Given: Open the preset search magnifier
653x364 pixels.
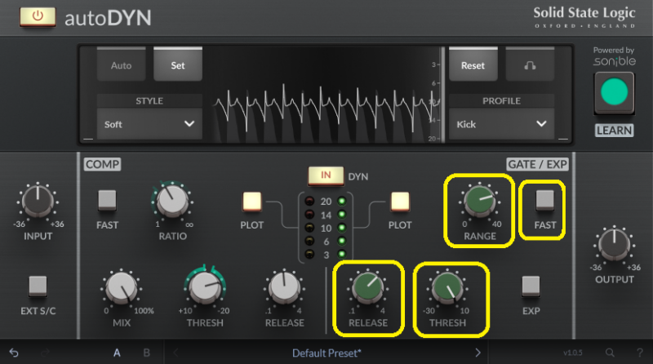Looking at the screenshot, I should point(610,353).
